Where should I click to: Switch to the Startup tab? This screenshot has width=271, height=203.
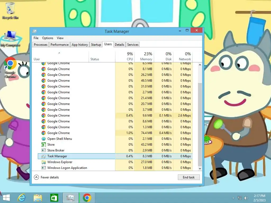pyautogui.click(x=96, y=44)
